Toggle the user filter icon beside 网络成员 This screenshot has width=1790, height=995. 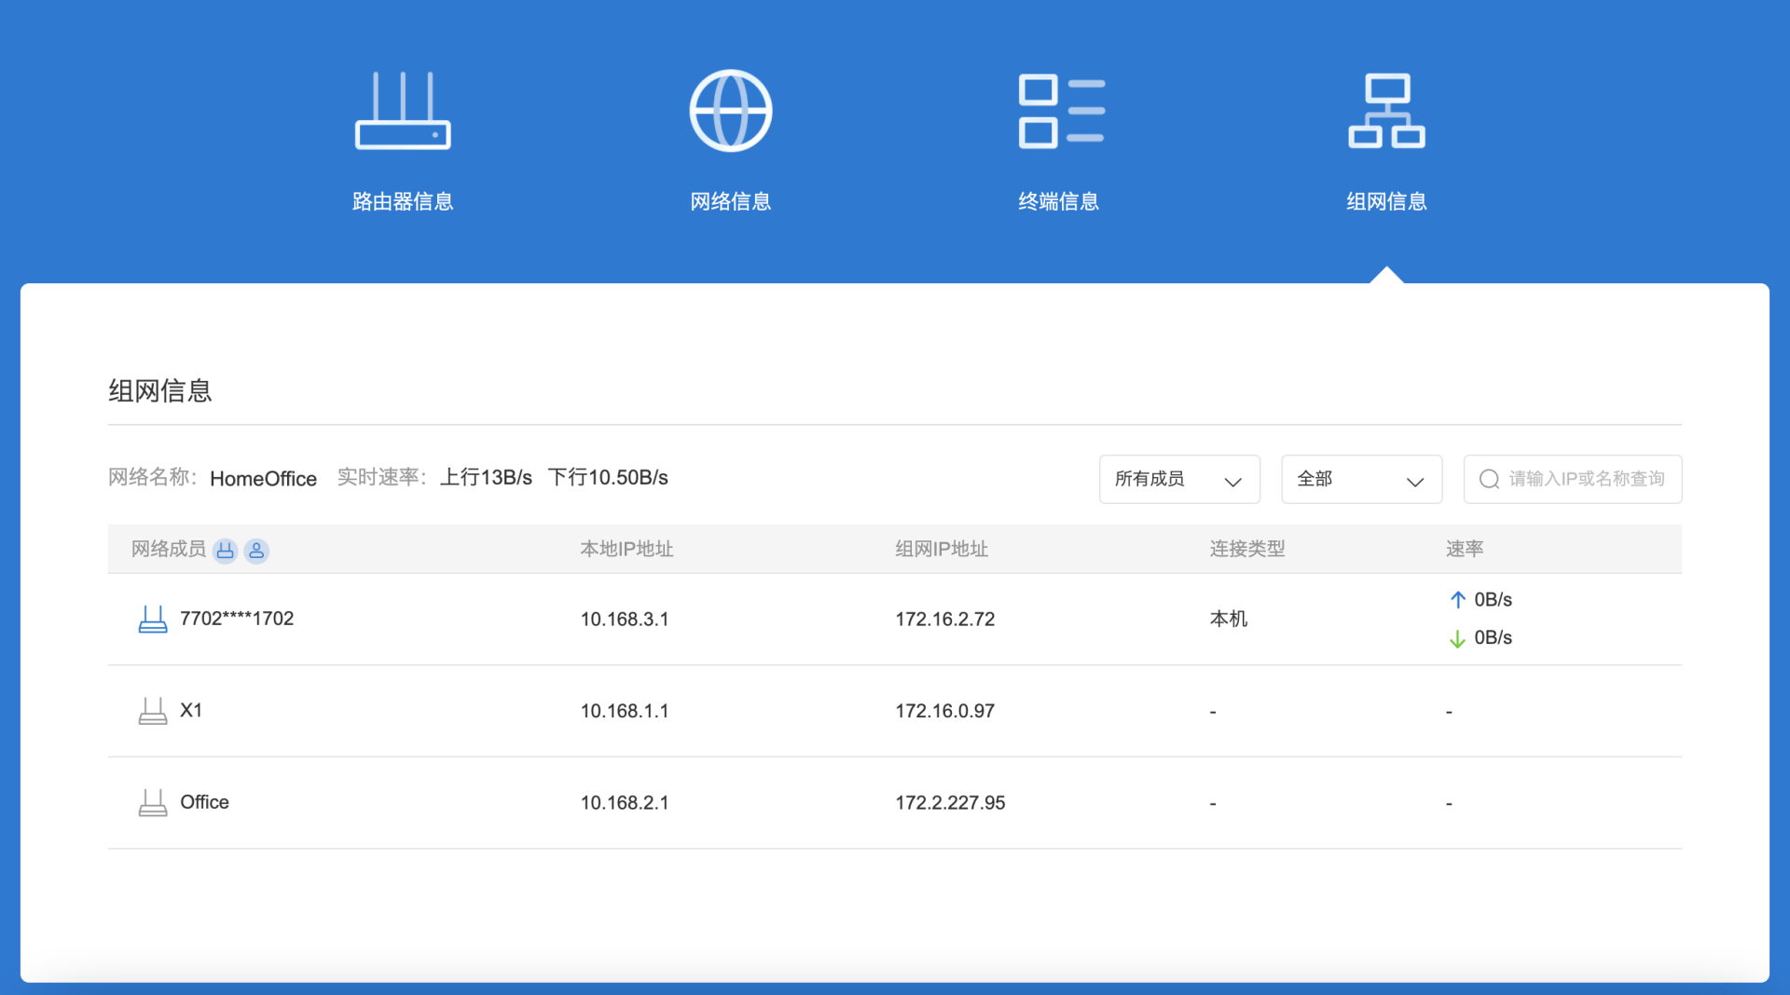click(256, 551)
